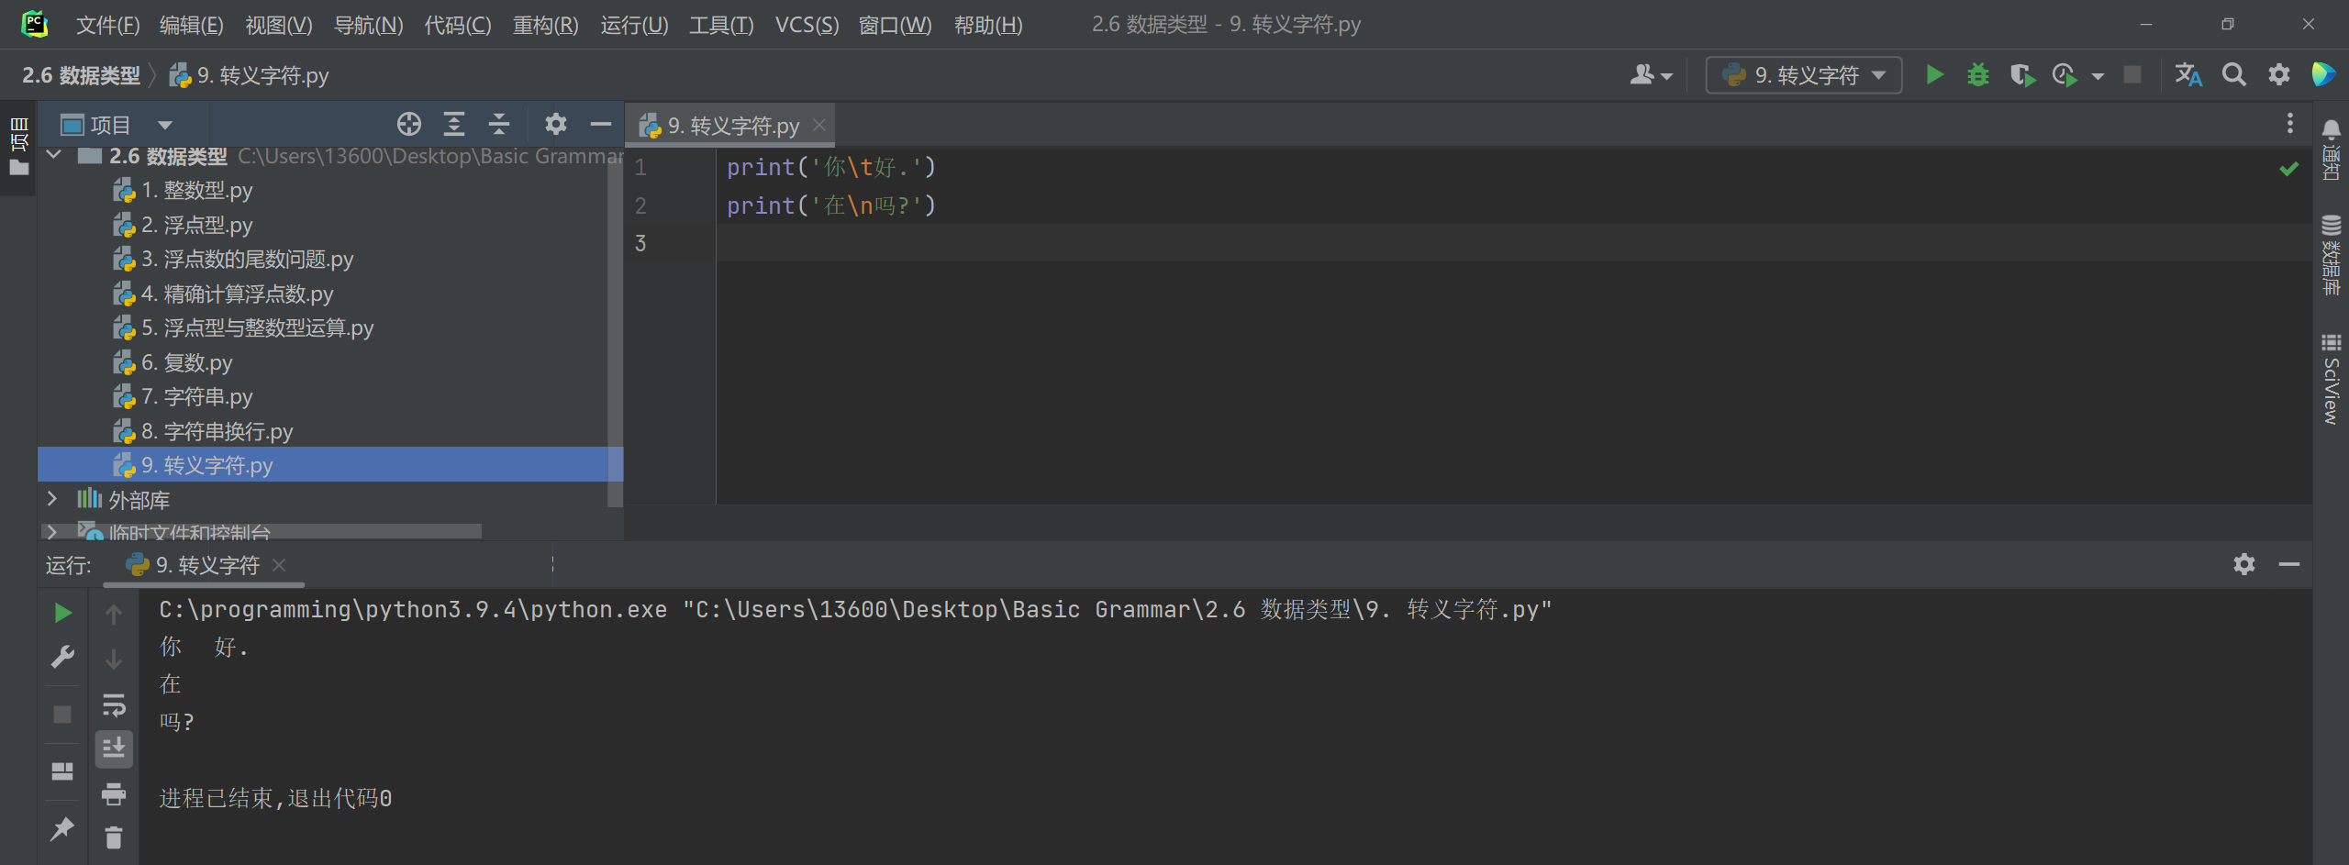This screenshot has width=2349, height=865.
Task: Clear console with trash icon
Action: (114, 837)
